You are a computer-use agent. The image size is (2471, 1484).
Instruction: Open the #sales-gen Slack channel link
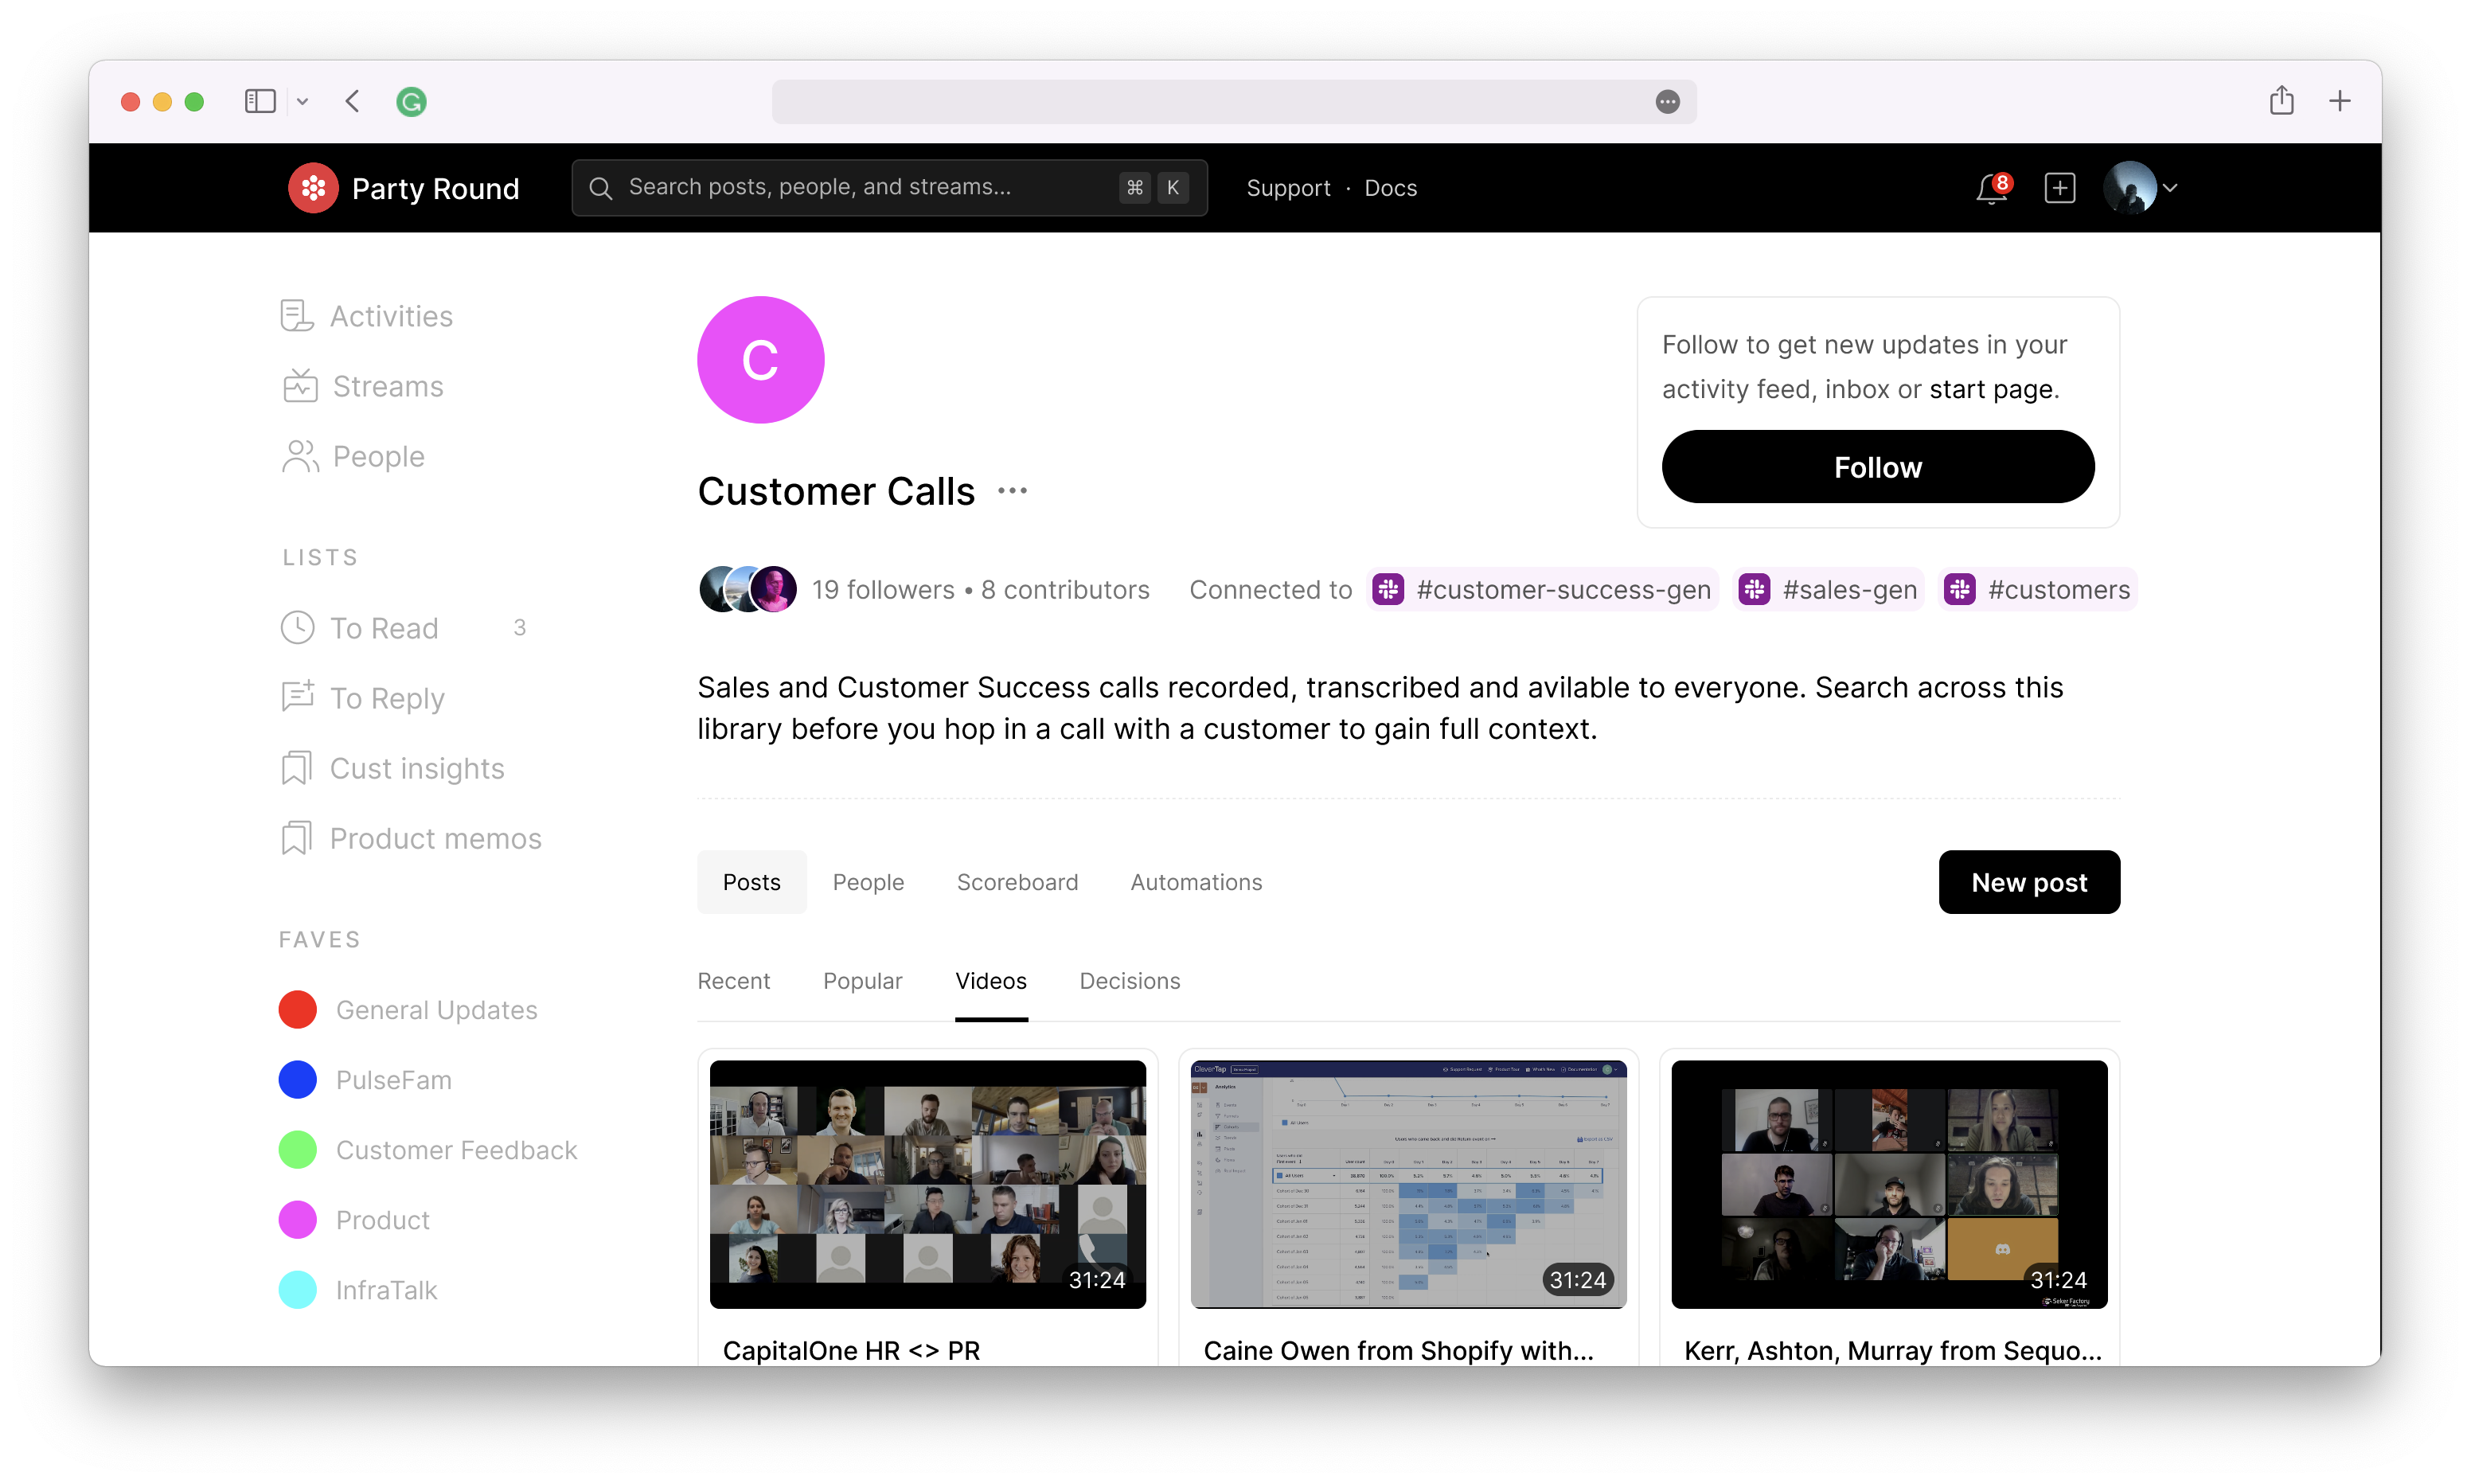tap(1829, 590)
